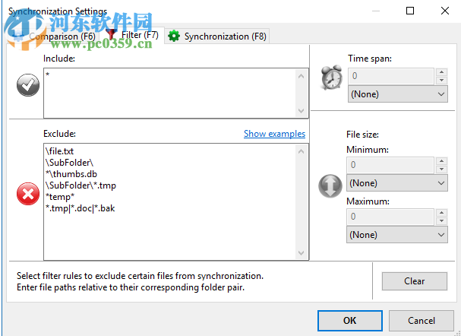Viewport: 461px width, 336px height.
Task: Select the Filter (F7) tab
Action: pyautogui.click(x=132, y=35)
